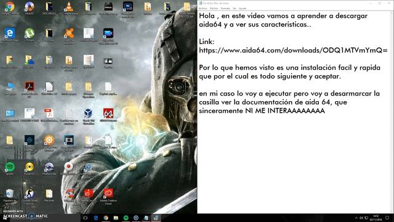This screenshot has width=394, height=222.
Task: Open the Edición menu in Notepad
Action: click(x=214, y=8)
